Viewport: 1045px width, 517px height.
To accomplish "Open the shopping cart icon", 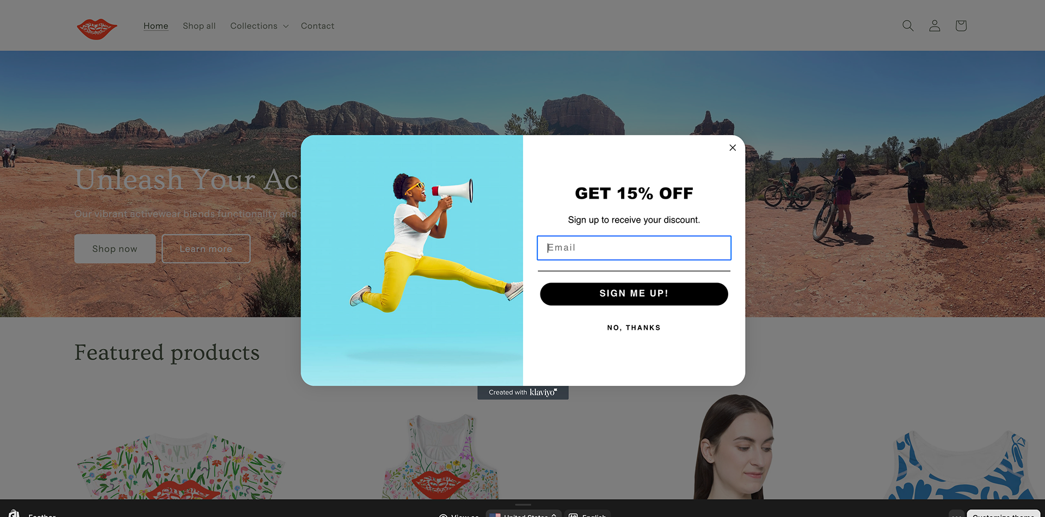I will (x=961, y=26).
